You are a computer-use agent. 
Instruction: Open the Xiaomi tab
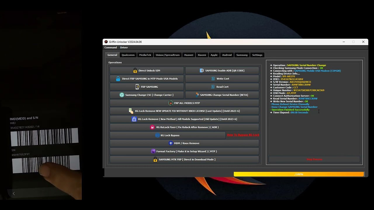click(x=202, y=55)
